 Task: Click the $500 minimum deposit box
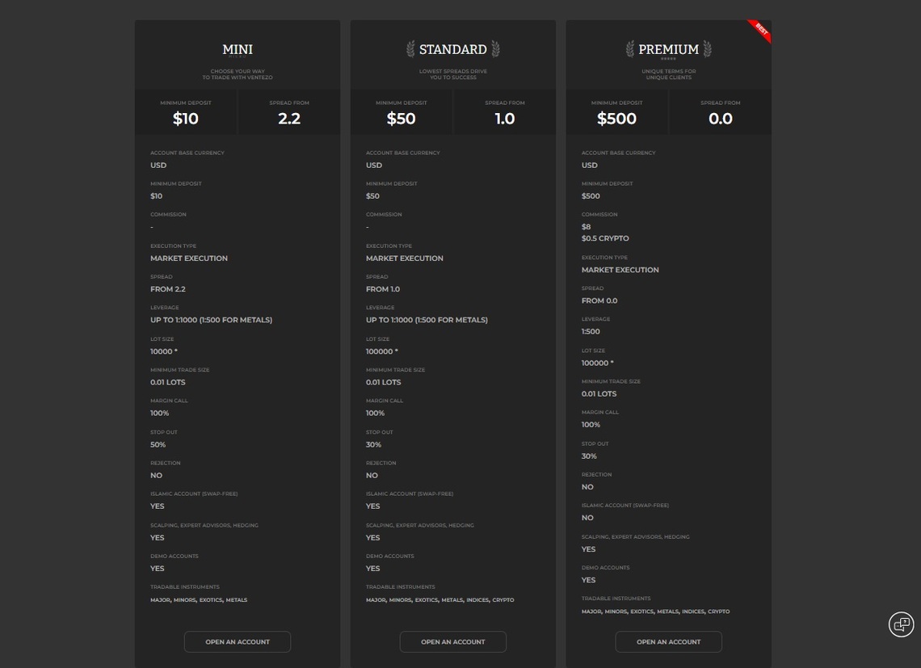(x=616, y=112)
